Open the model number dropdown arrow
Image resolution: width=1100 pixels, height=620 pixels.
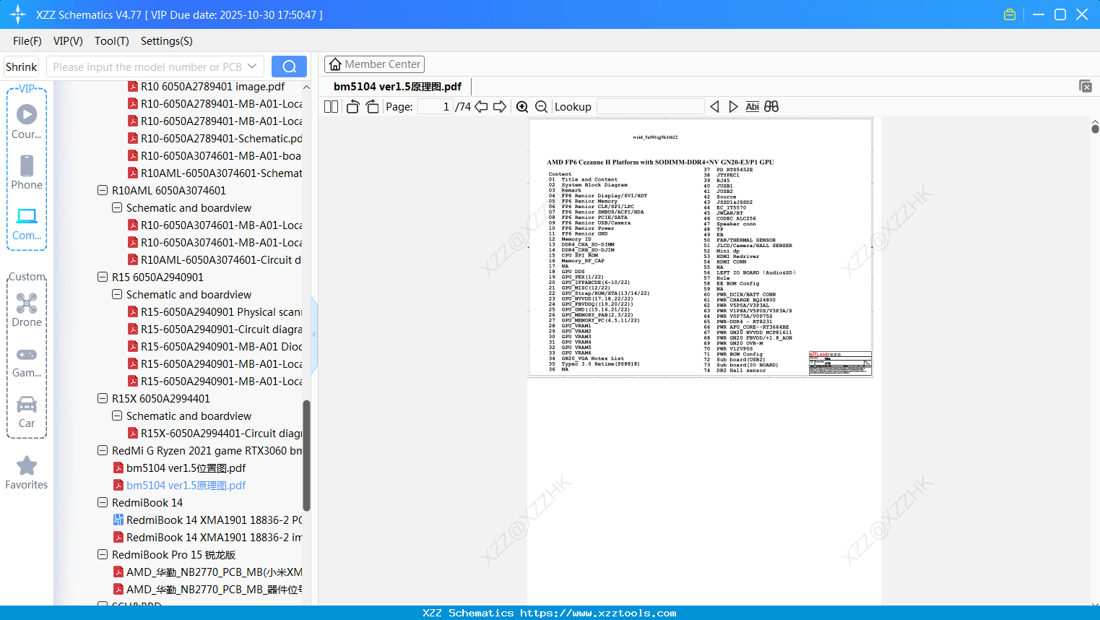pyautogui.click(x=252, y=66)
